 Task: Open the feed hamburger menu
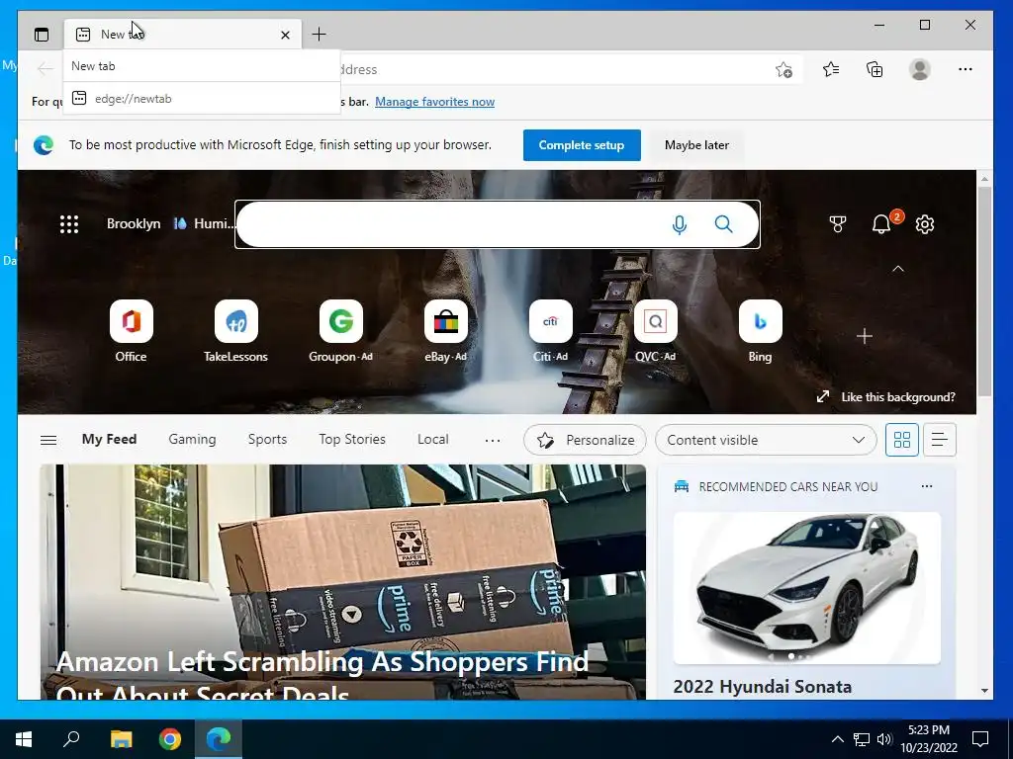(x=48, y=440)
